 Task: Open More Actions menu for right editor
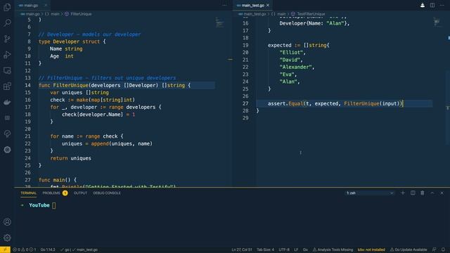point(442,5)
